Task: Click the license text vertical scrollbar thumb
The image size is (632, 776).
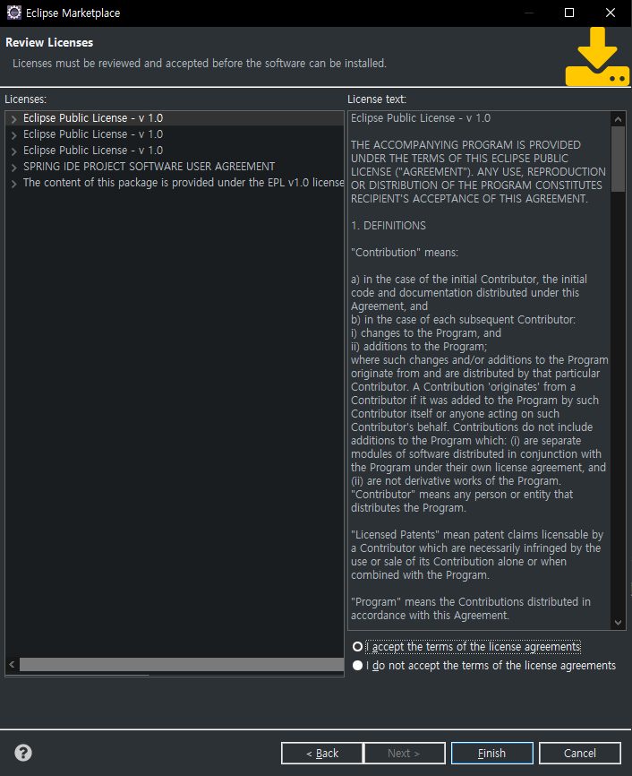Action: (x=618, y=159)
